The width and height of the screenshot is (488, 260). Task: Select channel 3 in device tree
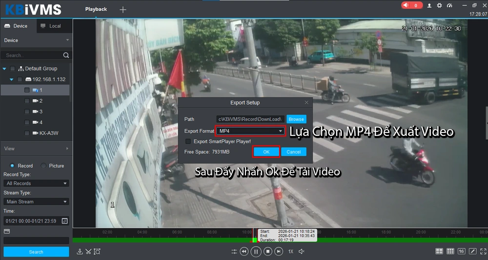coord(41,111)
